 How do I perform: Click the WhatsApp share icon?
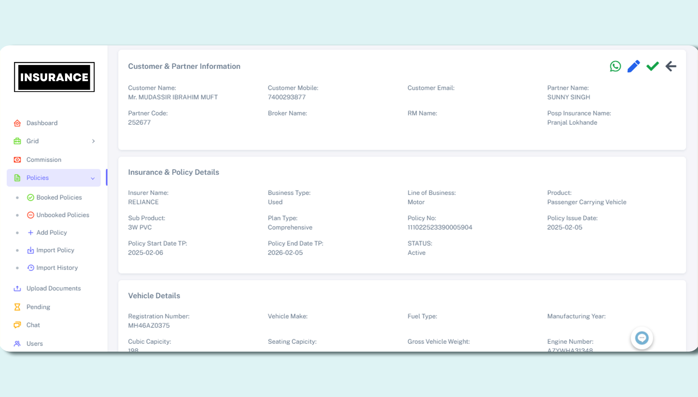pos(615,66)
